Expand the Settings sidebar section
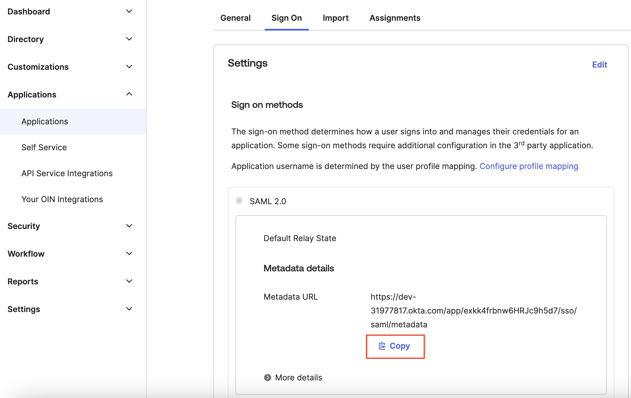This screenshot has width=631, height=398. point(129,309)
